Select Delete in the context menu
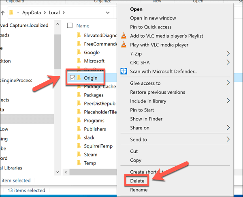Image resolution: width=243 pixels, height=197 pixels. coord(137,181)
